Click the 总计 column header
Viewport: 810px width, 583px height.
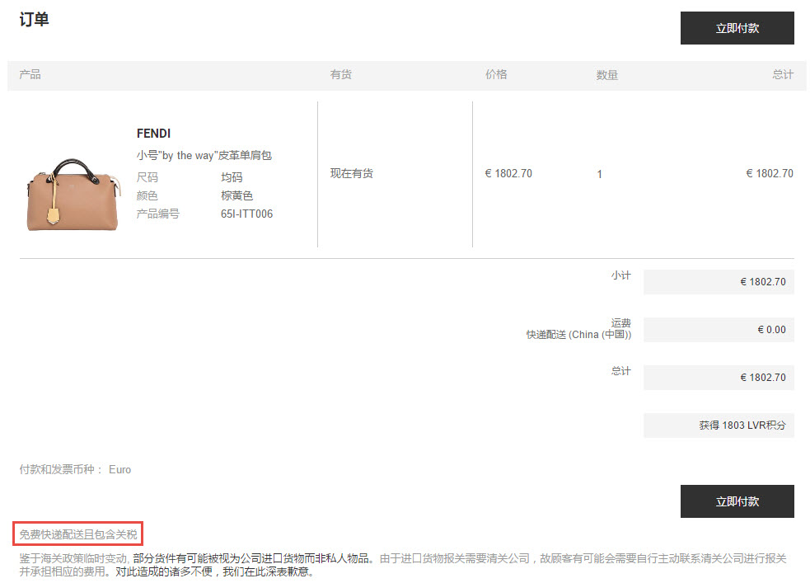(783, 74)
